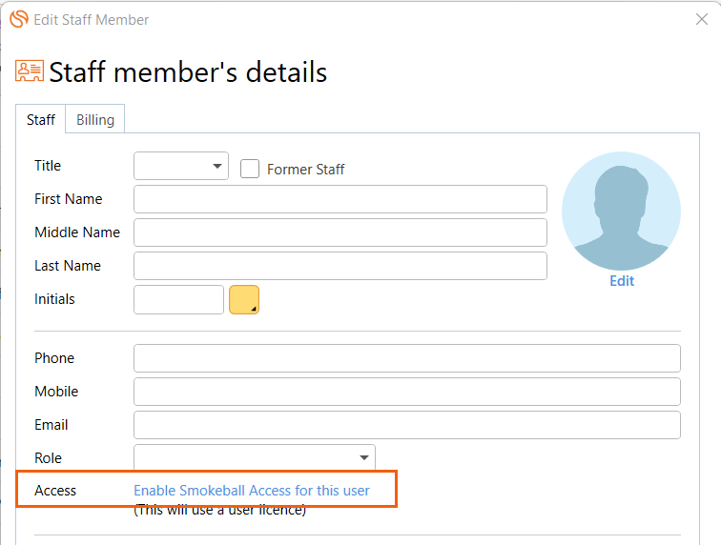Select the Initials text box
This screenshot has height=545, width=721.
(x=178, y=299)
